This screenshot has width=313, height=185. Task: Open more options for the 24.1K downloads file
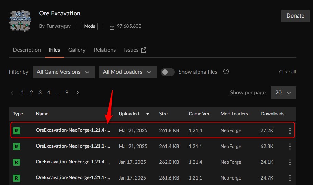tap(290, 162)
